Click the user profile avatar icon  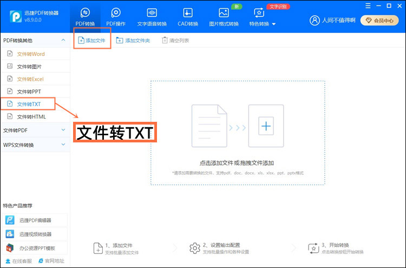[315, 21]
